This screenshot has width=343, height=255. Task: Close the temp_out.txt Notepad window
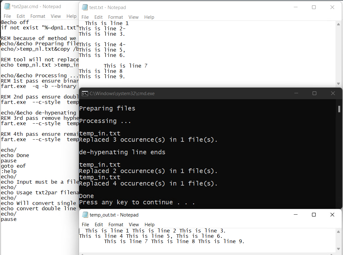point(332,215)
